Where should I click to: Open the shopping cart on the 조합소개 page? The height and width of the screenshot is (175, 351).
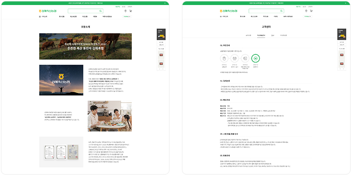pos(131,11)
